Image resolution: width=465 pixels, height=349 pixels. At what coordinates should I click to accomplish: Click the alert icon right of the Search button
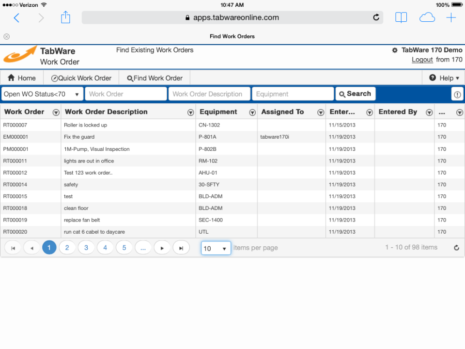[457, 94]
